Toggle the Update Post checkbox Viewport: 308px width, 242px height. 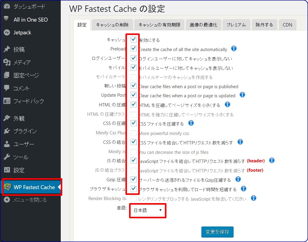134,95
